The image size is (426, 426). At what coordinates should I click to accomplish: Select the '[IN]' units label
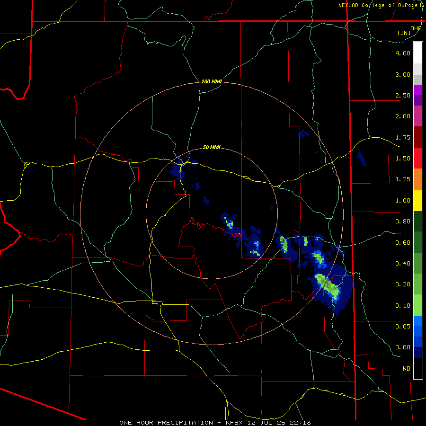point(404,33)
